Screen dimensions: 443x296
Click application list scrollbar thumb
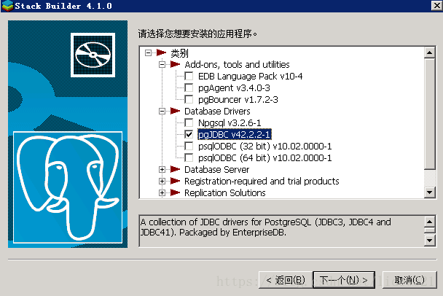tap(429, 114)
